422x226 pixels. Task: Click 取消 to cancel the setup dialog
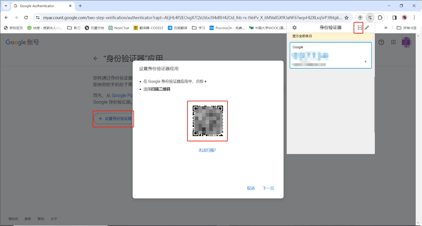click(251, 188)
